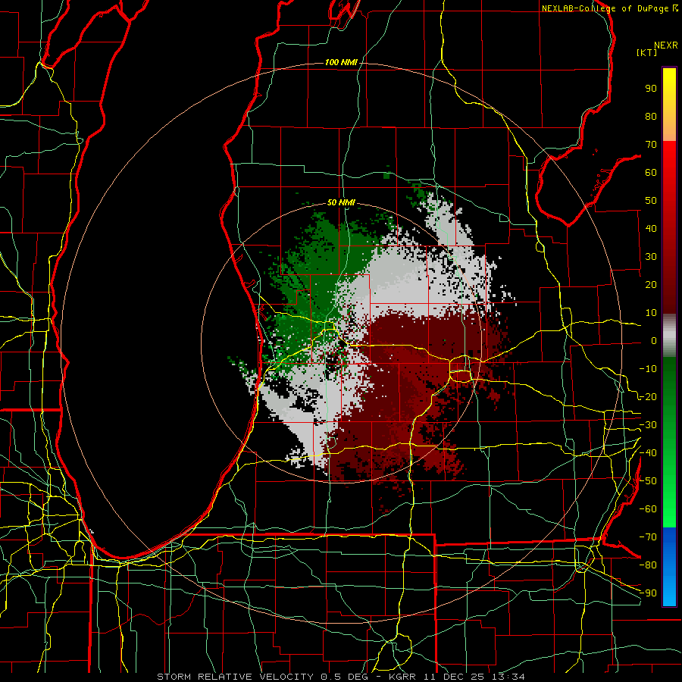This screenshot has height=682, width=682.
Task: Select the 100 NMI range ring label
Action: point(341,63)
